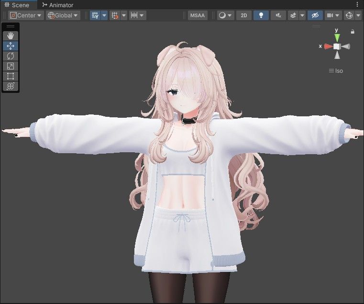Open scene camera settings dropdown

[333, 15]
